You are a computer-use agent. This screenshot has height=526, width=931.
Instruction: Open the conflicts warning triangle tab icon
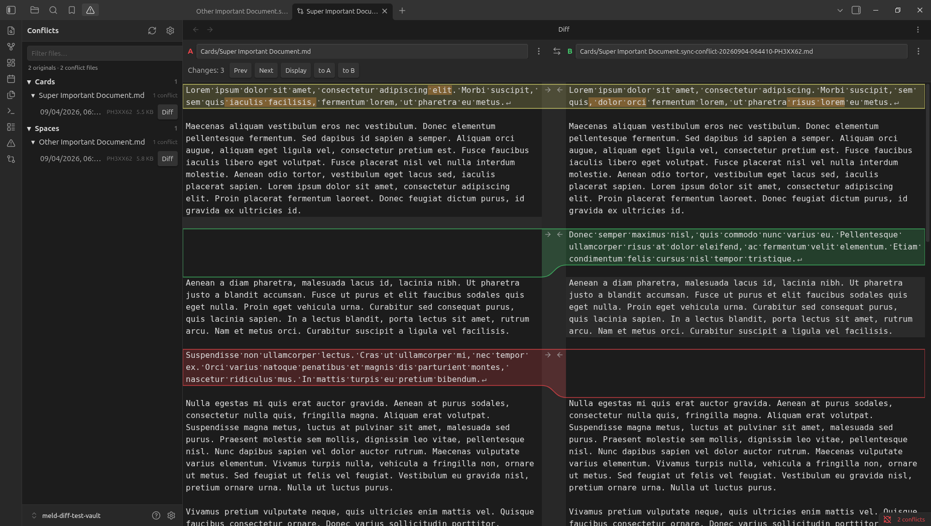tap(90, 10)
